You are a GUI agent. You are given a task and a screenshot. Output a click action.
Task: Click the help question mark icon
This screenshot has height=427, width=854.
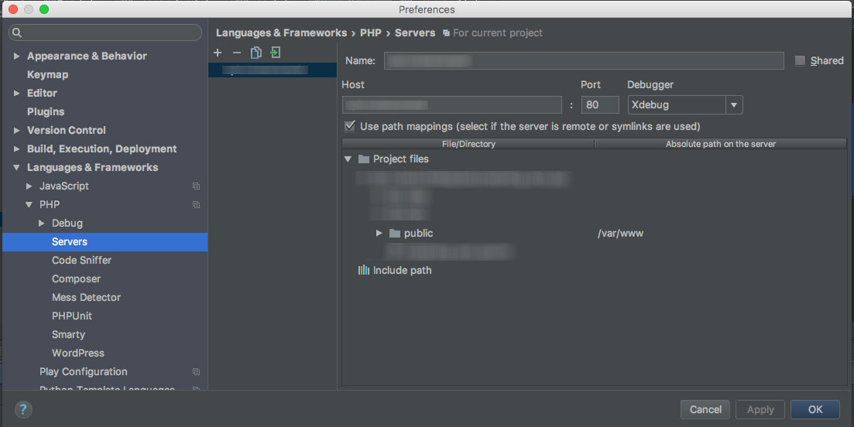22,409
